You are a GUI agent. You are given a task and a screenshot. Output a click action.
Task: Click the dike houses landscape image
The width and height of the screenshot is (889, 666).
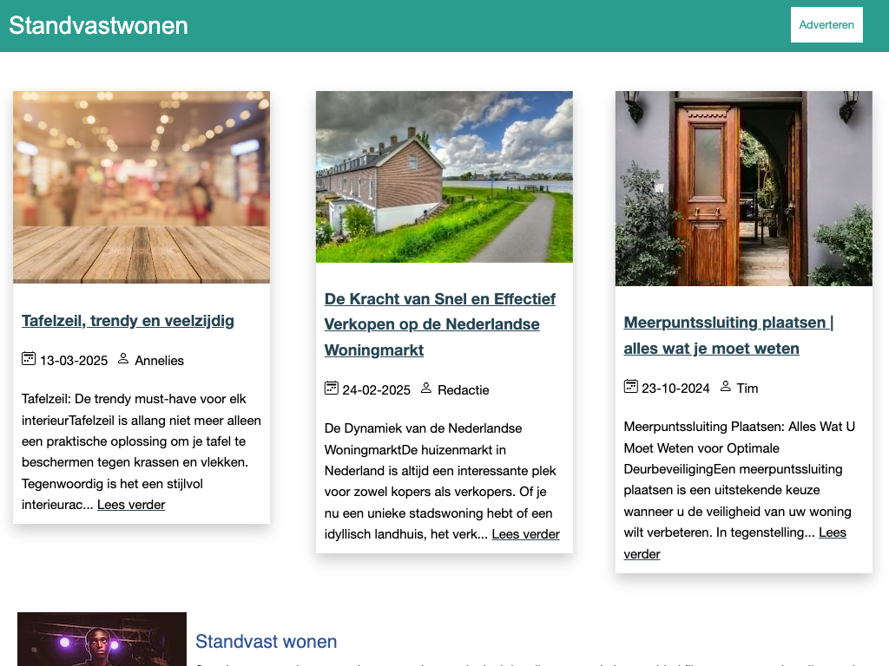click(x=444, y=177)
